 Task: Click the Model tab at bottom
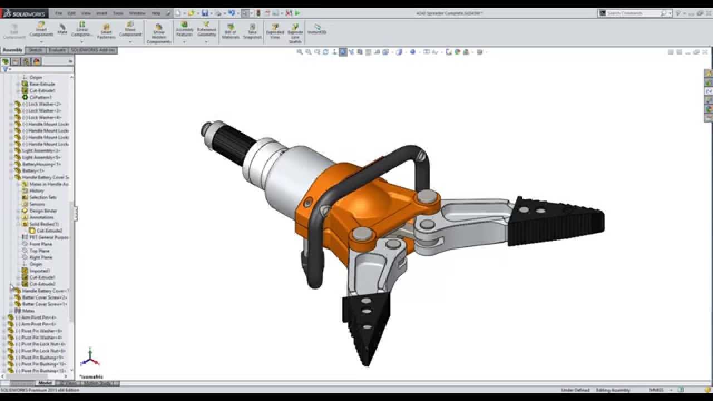[45, 383]
